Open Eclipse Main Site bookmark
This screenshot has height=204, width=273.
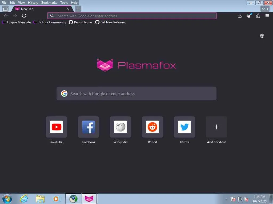click(x=16, y=22)
